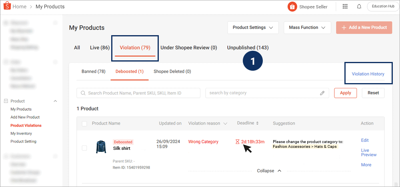
Task: Tick the select-all checkbox in table header
Action: click(x=84, y=123)
